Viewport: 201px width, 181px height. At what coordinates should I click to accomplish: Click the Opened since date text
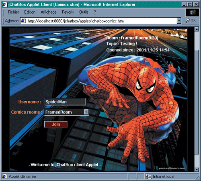click(x=138, y=50)
